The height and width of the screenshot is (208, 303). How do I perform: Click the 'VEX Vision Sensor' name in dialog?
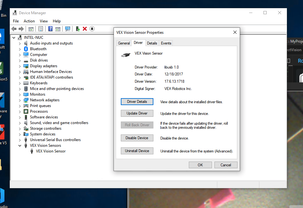tap(148, 53)
